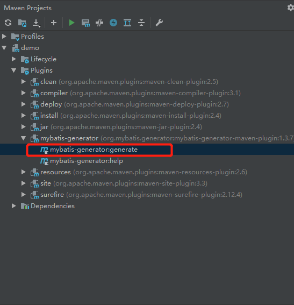This screenshot has height=305, width=294.
Task: Open Maven Settings wrench icon
Action: pyautogui.click(x=159, y=23)
